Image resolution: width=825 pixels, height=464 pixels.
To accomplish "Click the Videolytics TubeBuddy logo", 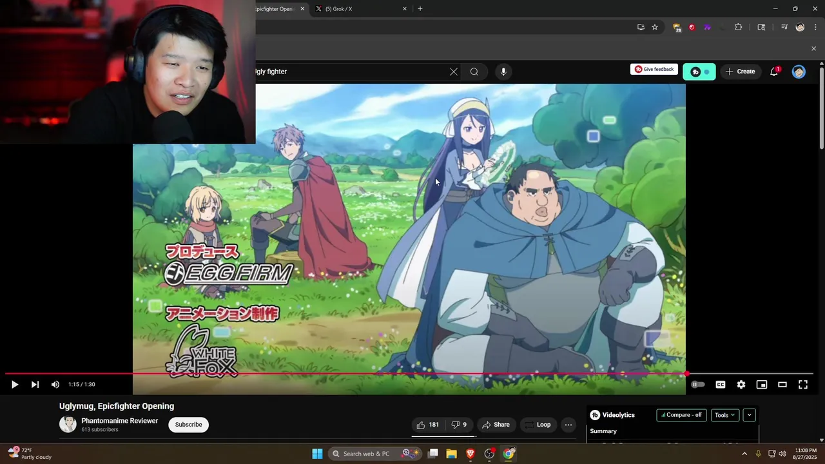I will (x=595, y=415).
